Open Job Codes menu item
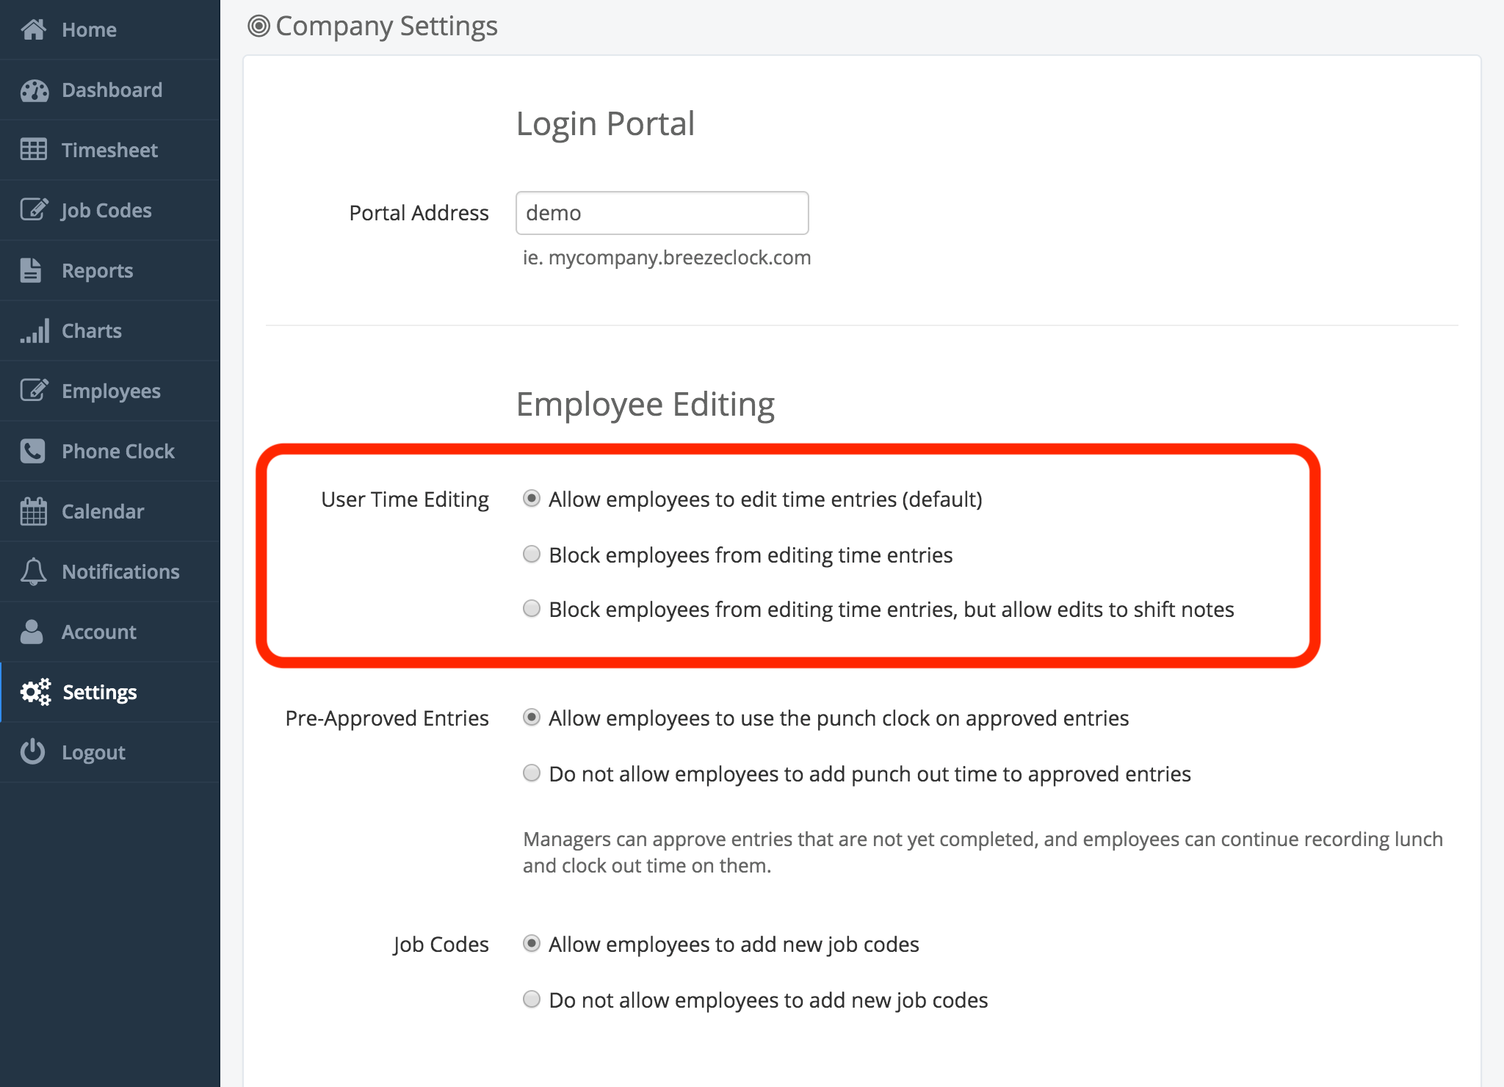Image resolution: width=1504 pixels, height=1087 pixels. click(106, 210)
